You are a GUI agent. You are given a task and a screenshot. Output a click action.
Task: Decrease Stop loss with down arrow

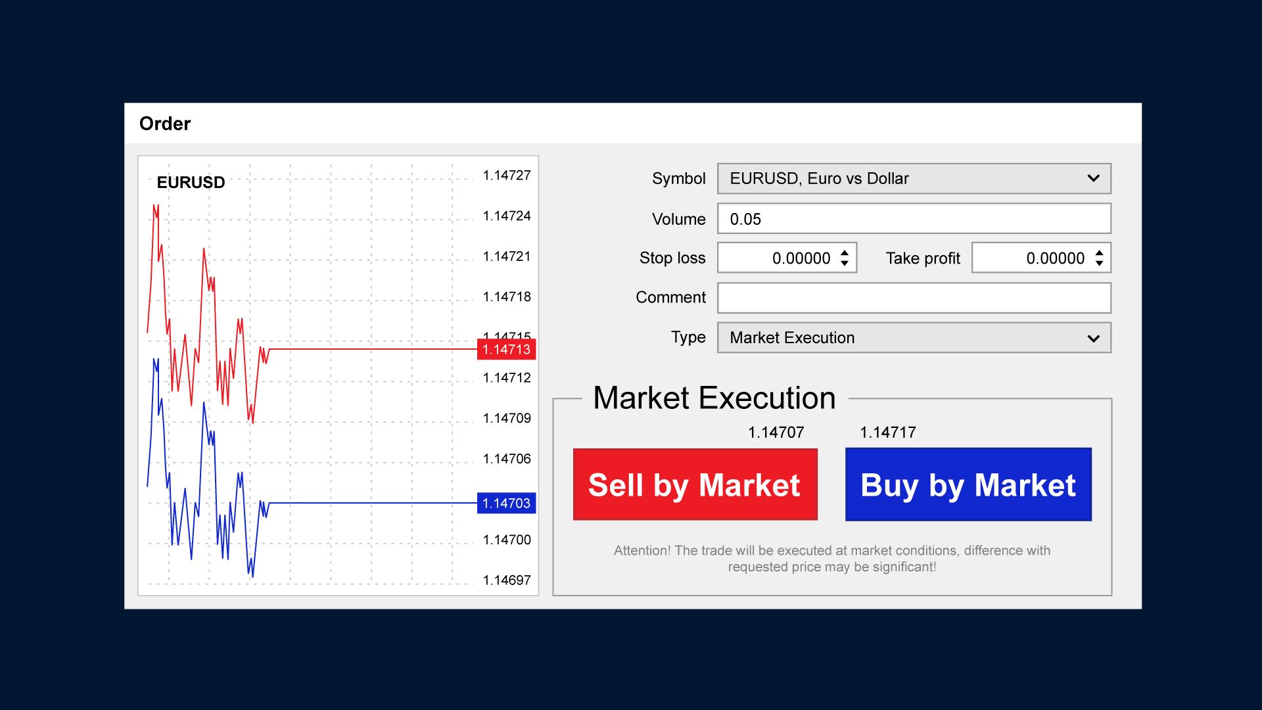(845, 264)
